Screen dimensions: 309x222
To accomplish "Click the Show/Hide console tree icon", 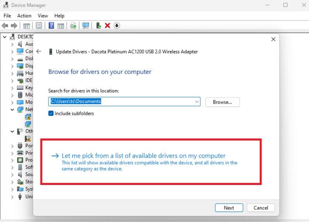I will pos(27,25).
